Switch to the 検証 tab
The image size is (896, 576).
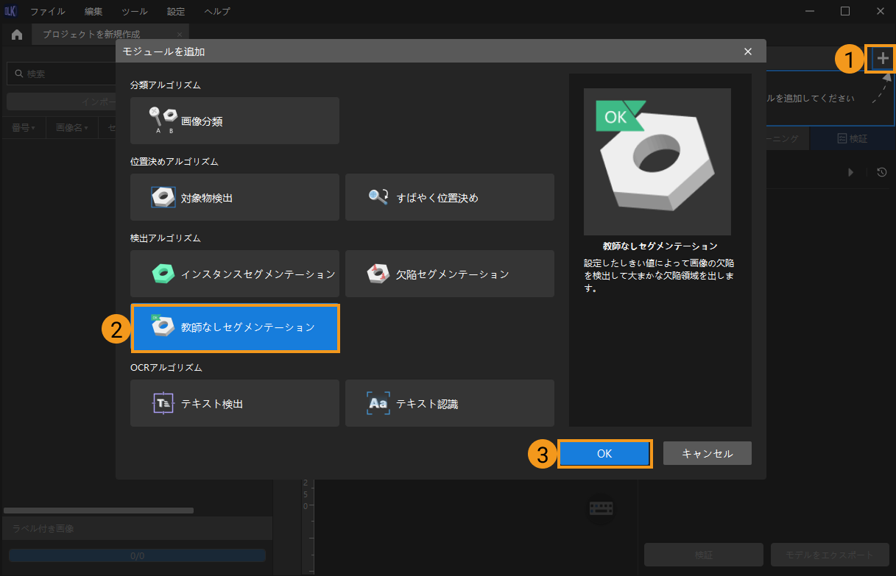pyautogui.click(x=853, y=138)
